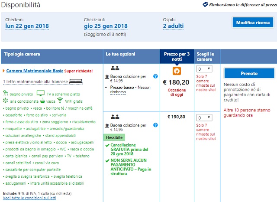
Task: Edit guests 2 adulti
Action: 173,26
